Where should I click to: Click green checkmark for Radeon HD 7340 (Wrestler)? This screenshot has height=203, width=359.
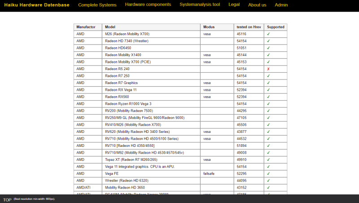tap(268, 41)
